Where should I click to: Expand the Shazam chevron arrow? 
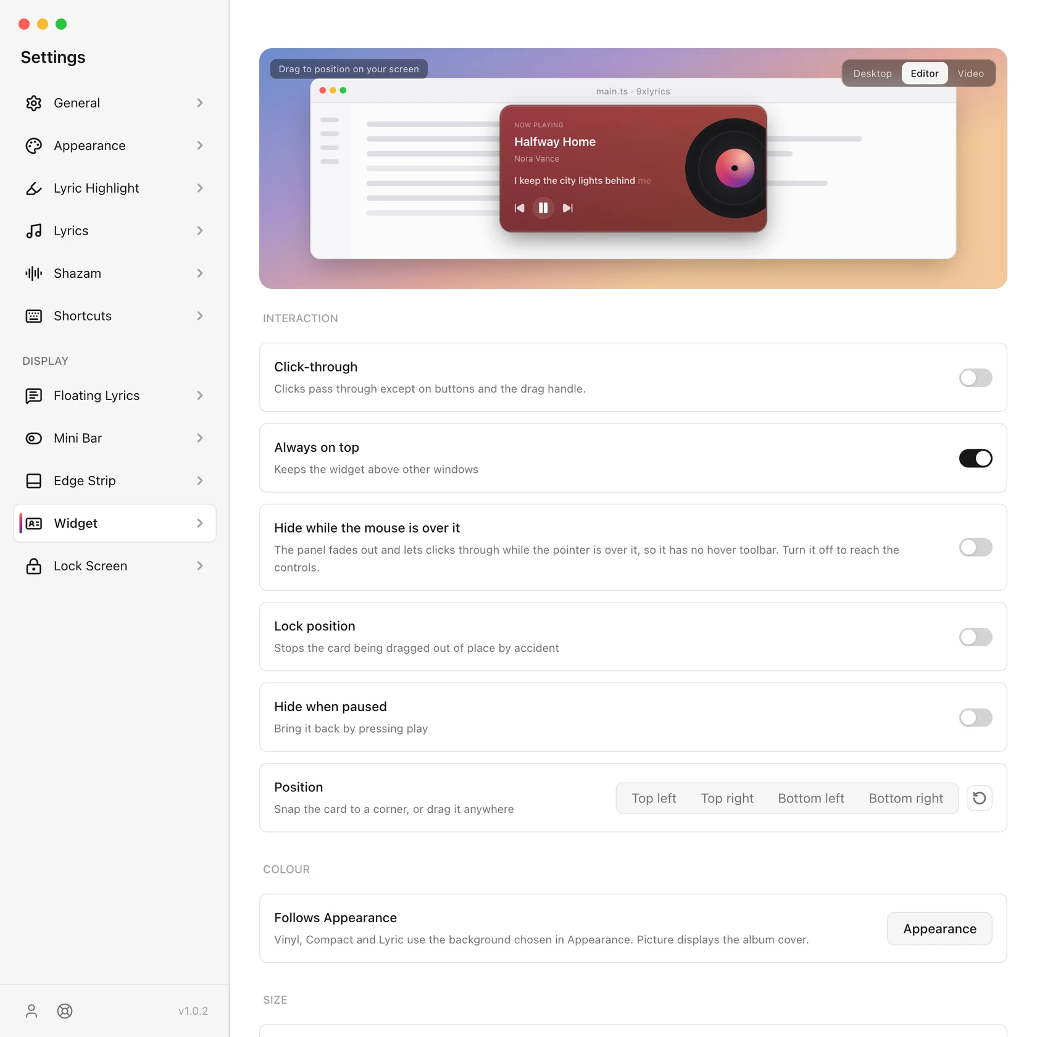(x=200, y=273)
